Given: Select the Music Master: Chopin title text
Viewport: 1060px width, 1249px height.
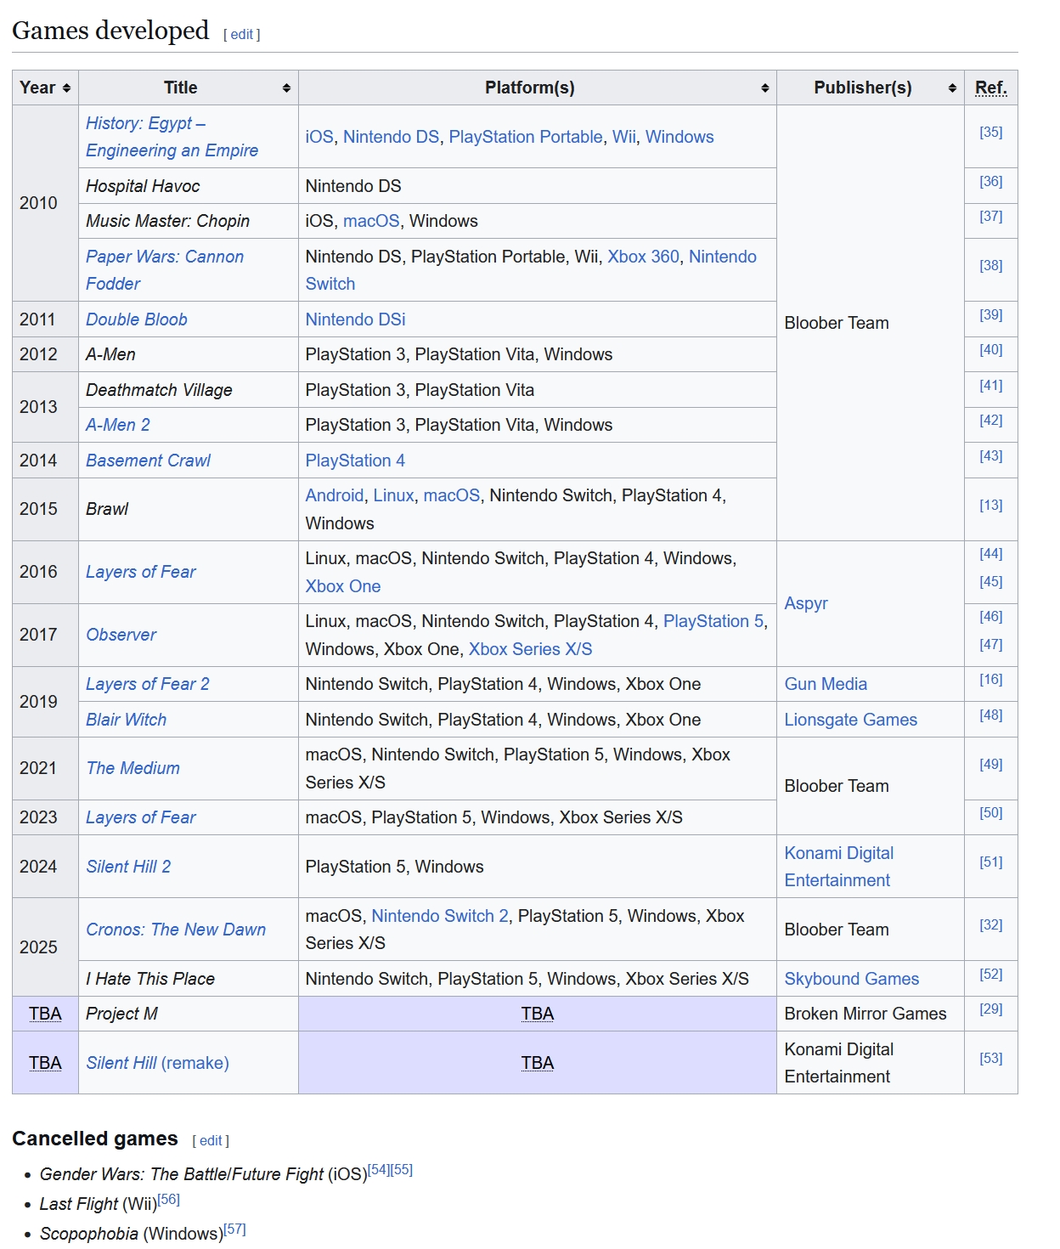Looking at the screenshot, I should (167, 221).
